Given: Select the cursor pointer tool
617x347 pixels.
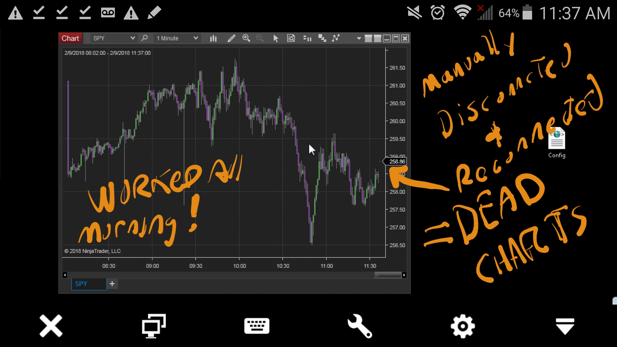Looking at the screenshot, I should (x=276, y=39).
